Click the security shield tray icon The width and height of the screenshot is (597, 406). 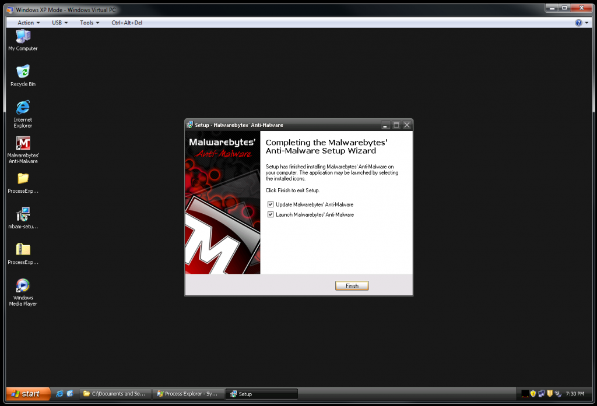coord(533,394)
